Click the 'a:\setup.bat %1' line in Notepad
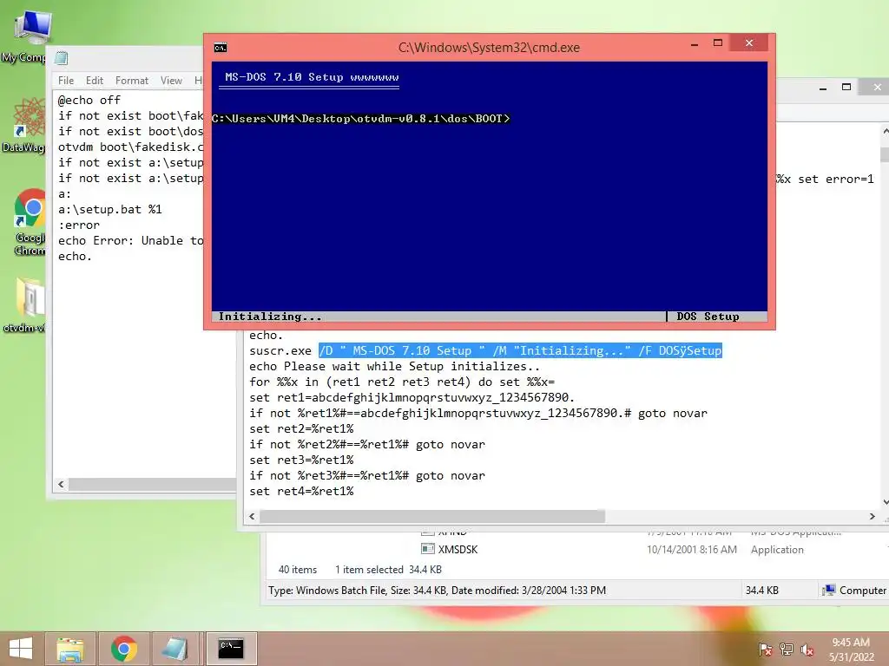This screenshot has width=889, height=666. 110,210
